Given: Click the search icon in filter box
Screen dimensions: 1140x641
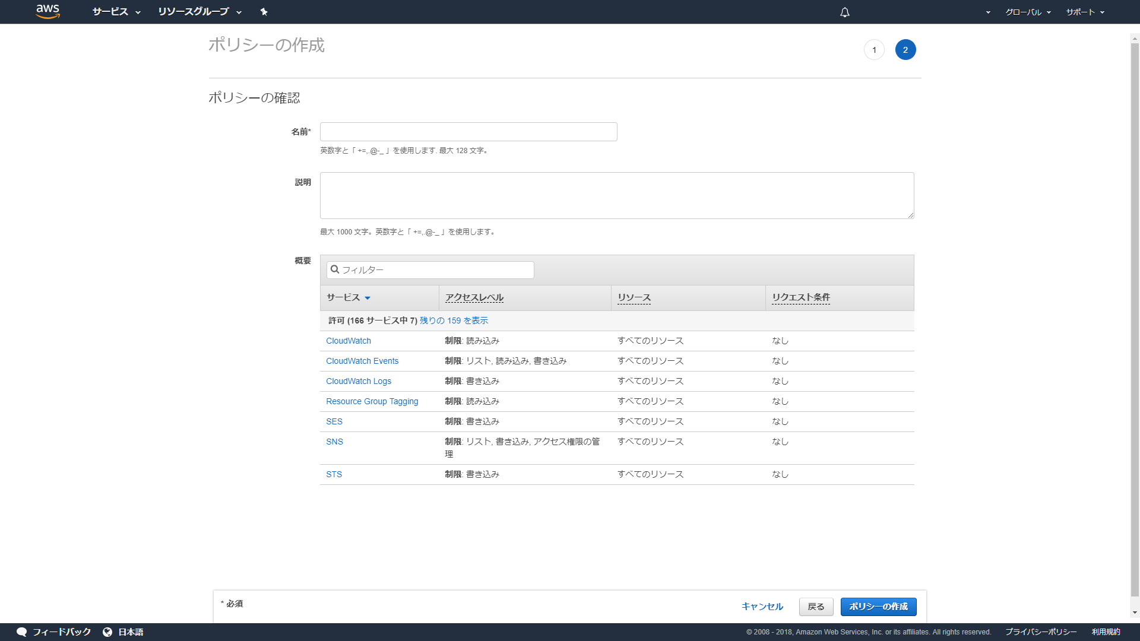Looking at the screenshot, I should click(x=335, y=269).
